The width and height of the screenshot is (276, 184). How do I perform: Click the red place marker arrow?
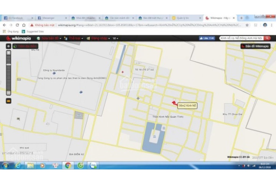[174, 103]
